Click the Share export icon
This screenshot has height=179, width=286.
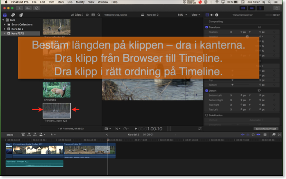pos(277,8)
